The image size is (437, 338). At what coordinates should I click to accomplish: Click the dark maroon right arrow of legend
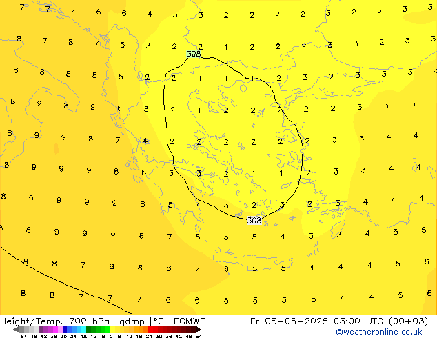[x=199, y=329]
